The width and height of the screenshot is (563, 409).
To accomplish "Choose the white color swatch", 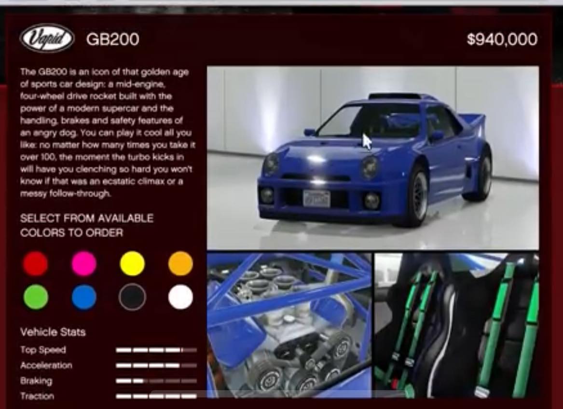I will coord(180,297).
